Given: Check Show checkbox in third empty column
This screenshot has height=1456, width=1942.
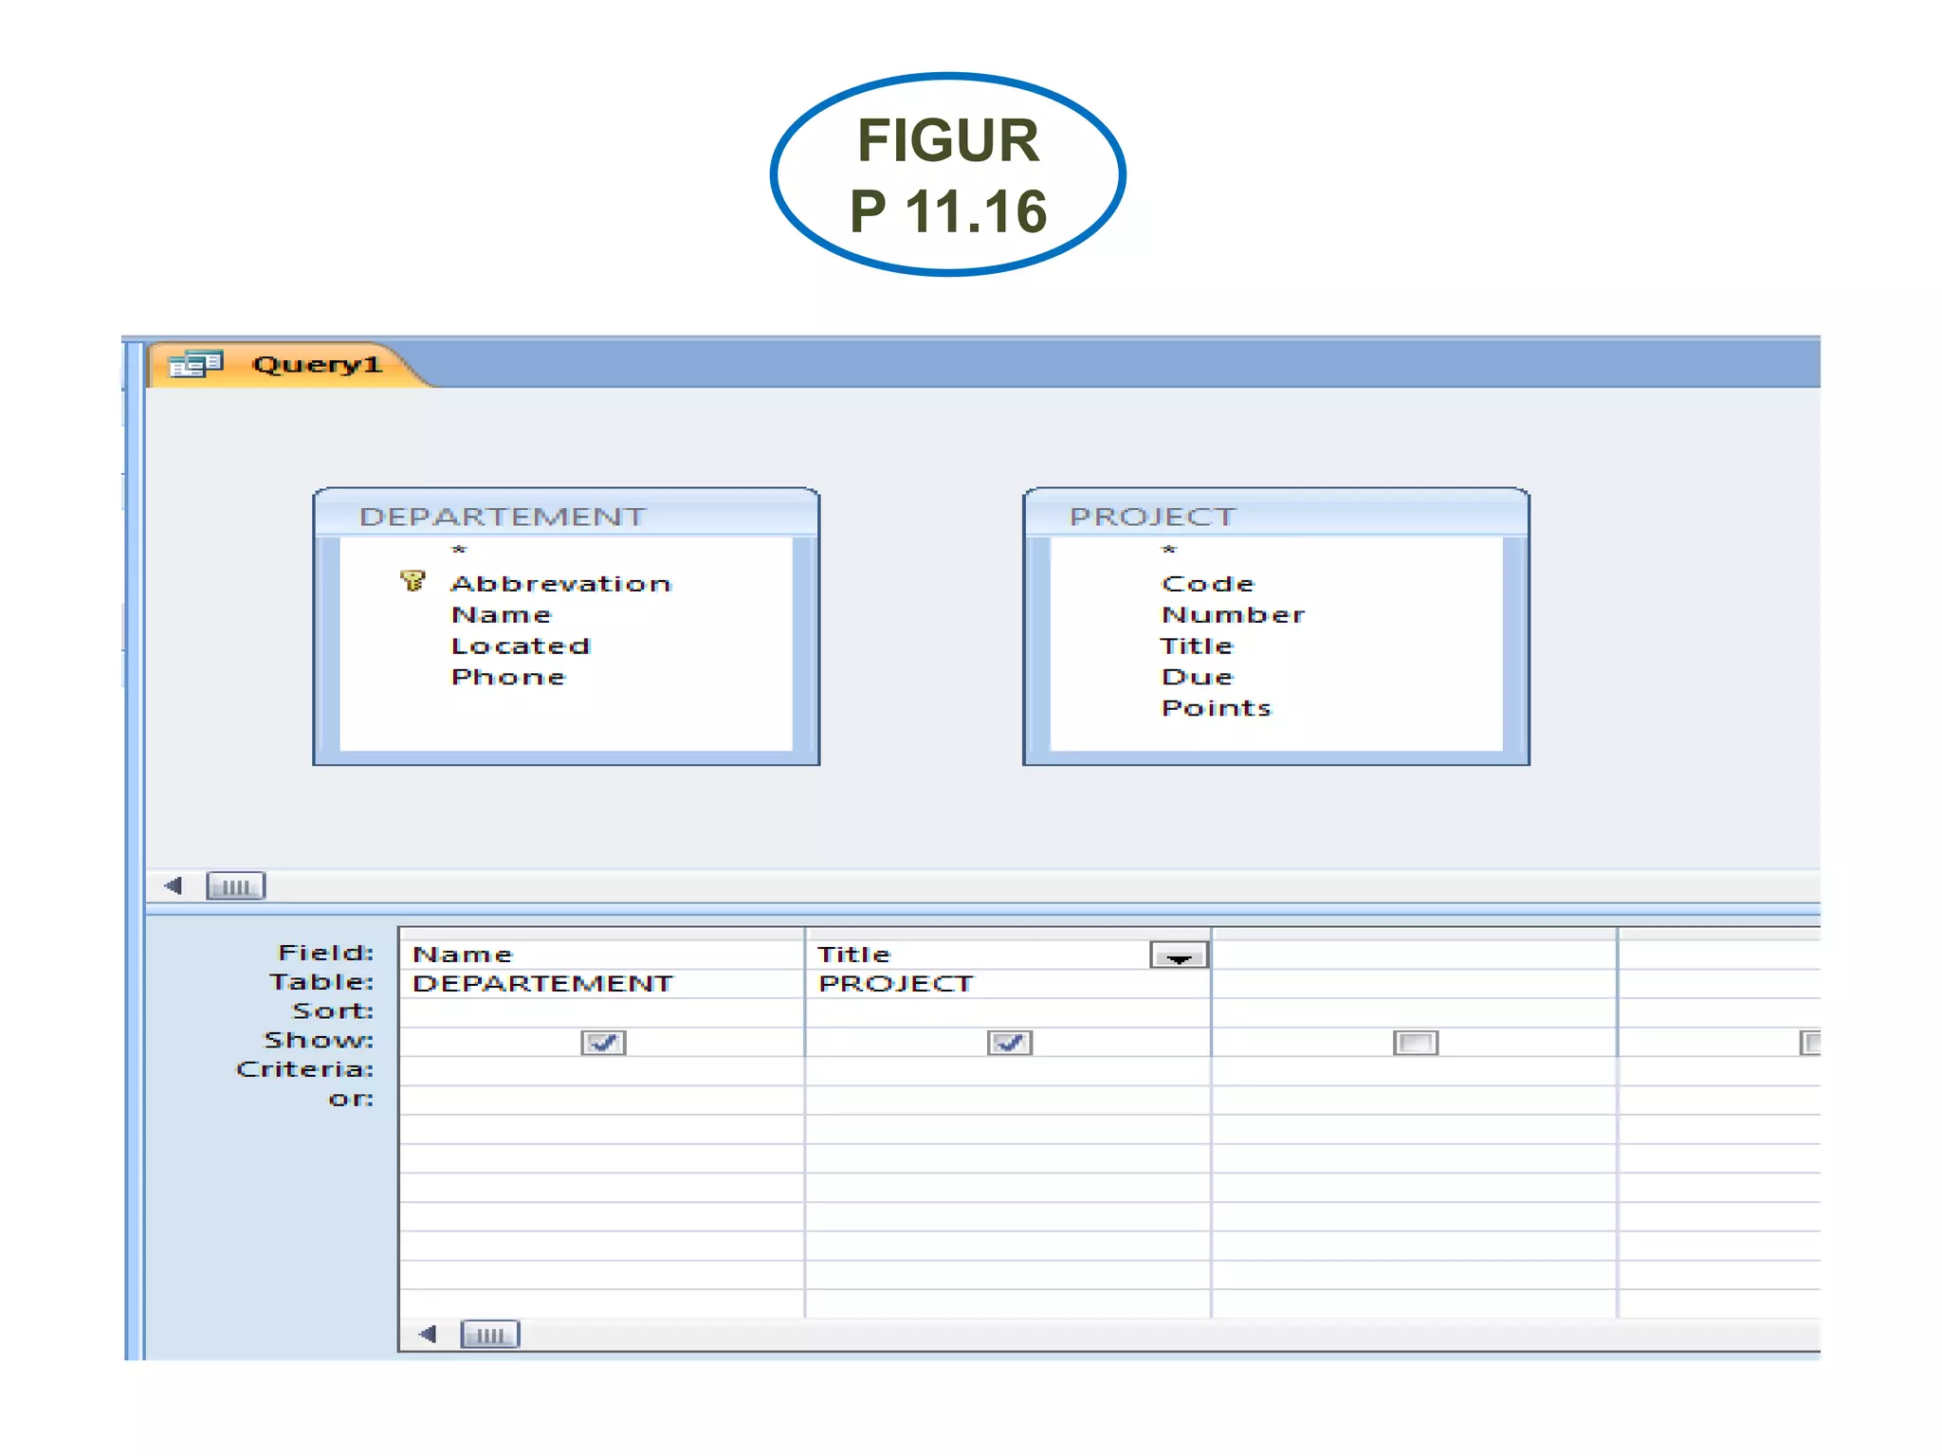Looking at the screenshot, I should click(x=1415, y=1043).
